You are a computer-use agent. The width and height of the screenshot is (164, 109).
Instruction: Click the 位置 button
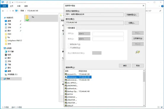coord(132,23)
